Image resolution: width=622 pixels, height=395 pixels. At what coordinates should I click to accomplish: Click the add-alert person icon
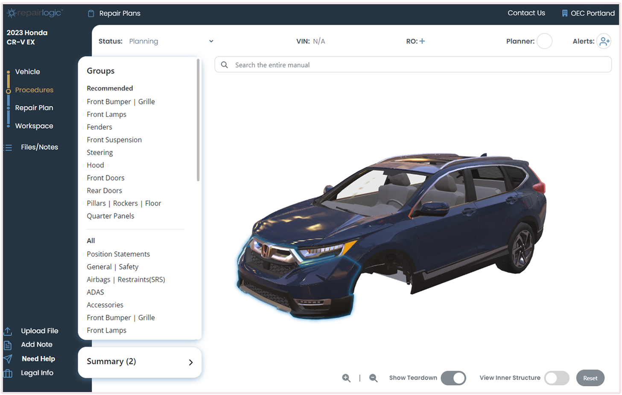click(604, 41)
